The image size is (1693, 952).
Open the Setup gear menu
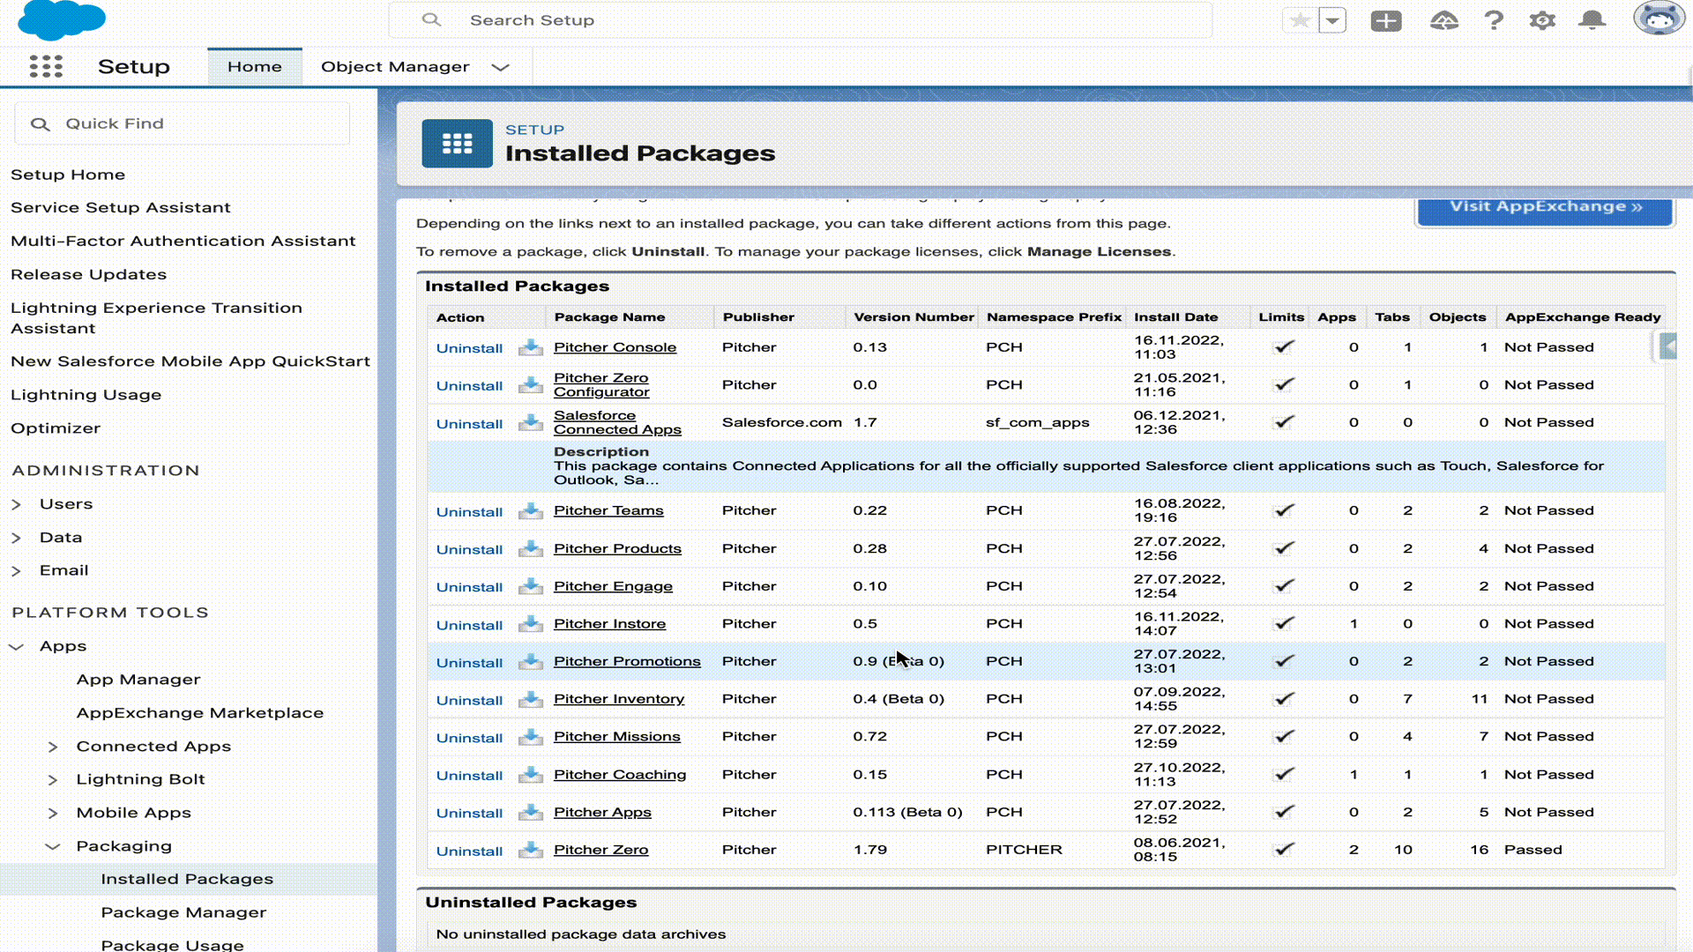pos(1542,20)
